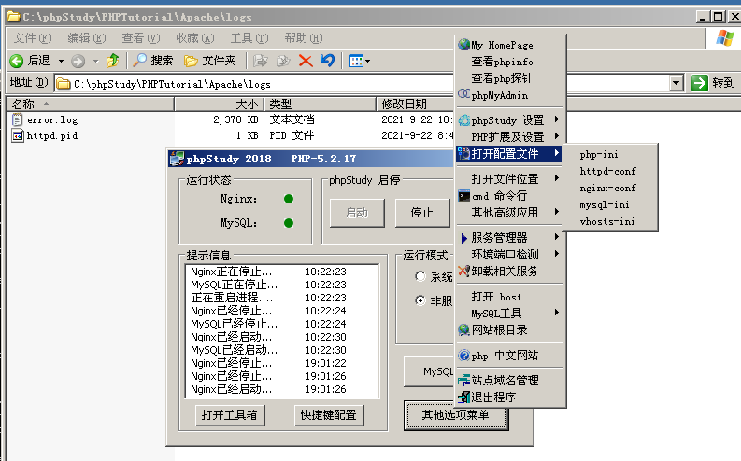Click the 2,370 KB size cell
Viewport: 741px width, 461px height.
coord(235,119)
